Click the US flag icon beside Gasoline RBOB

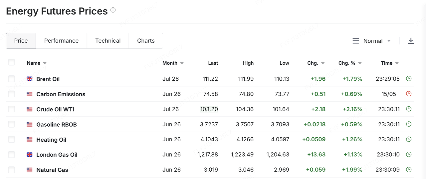point(30,124)
